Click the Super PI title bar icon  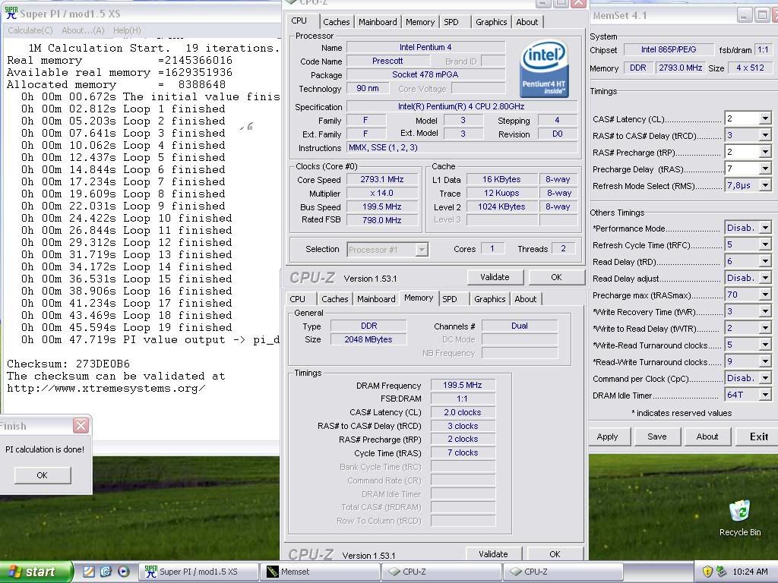tap(11, 14)
